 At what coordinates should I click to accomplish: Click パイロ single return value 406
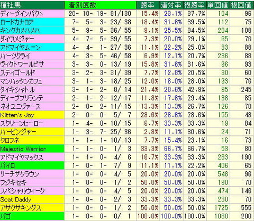pos(223,166)
